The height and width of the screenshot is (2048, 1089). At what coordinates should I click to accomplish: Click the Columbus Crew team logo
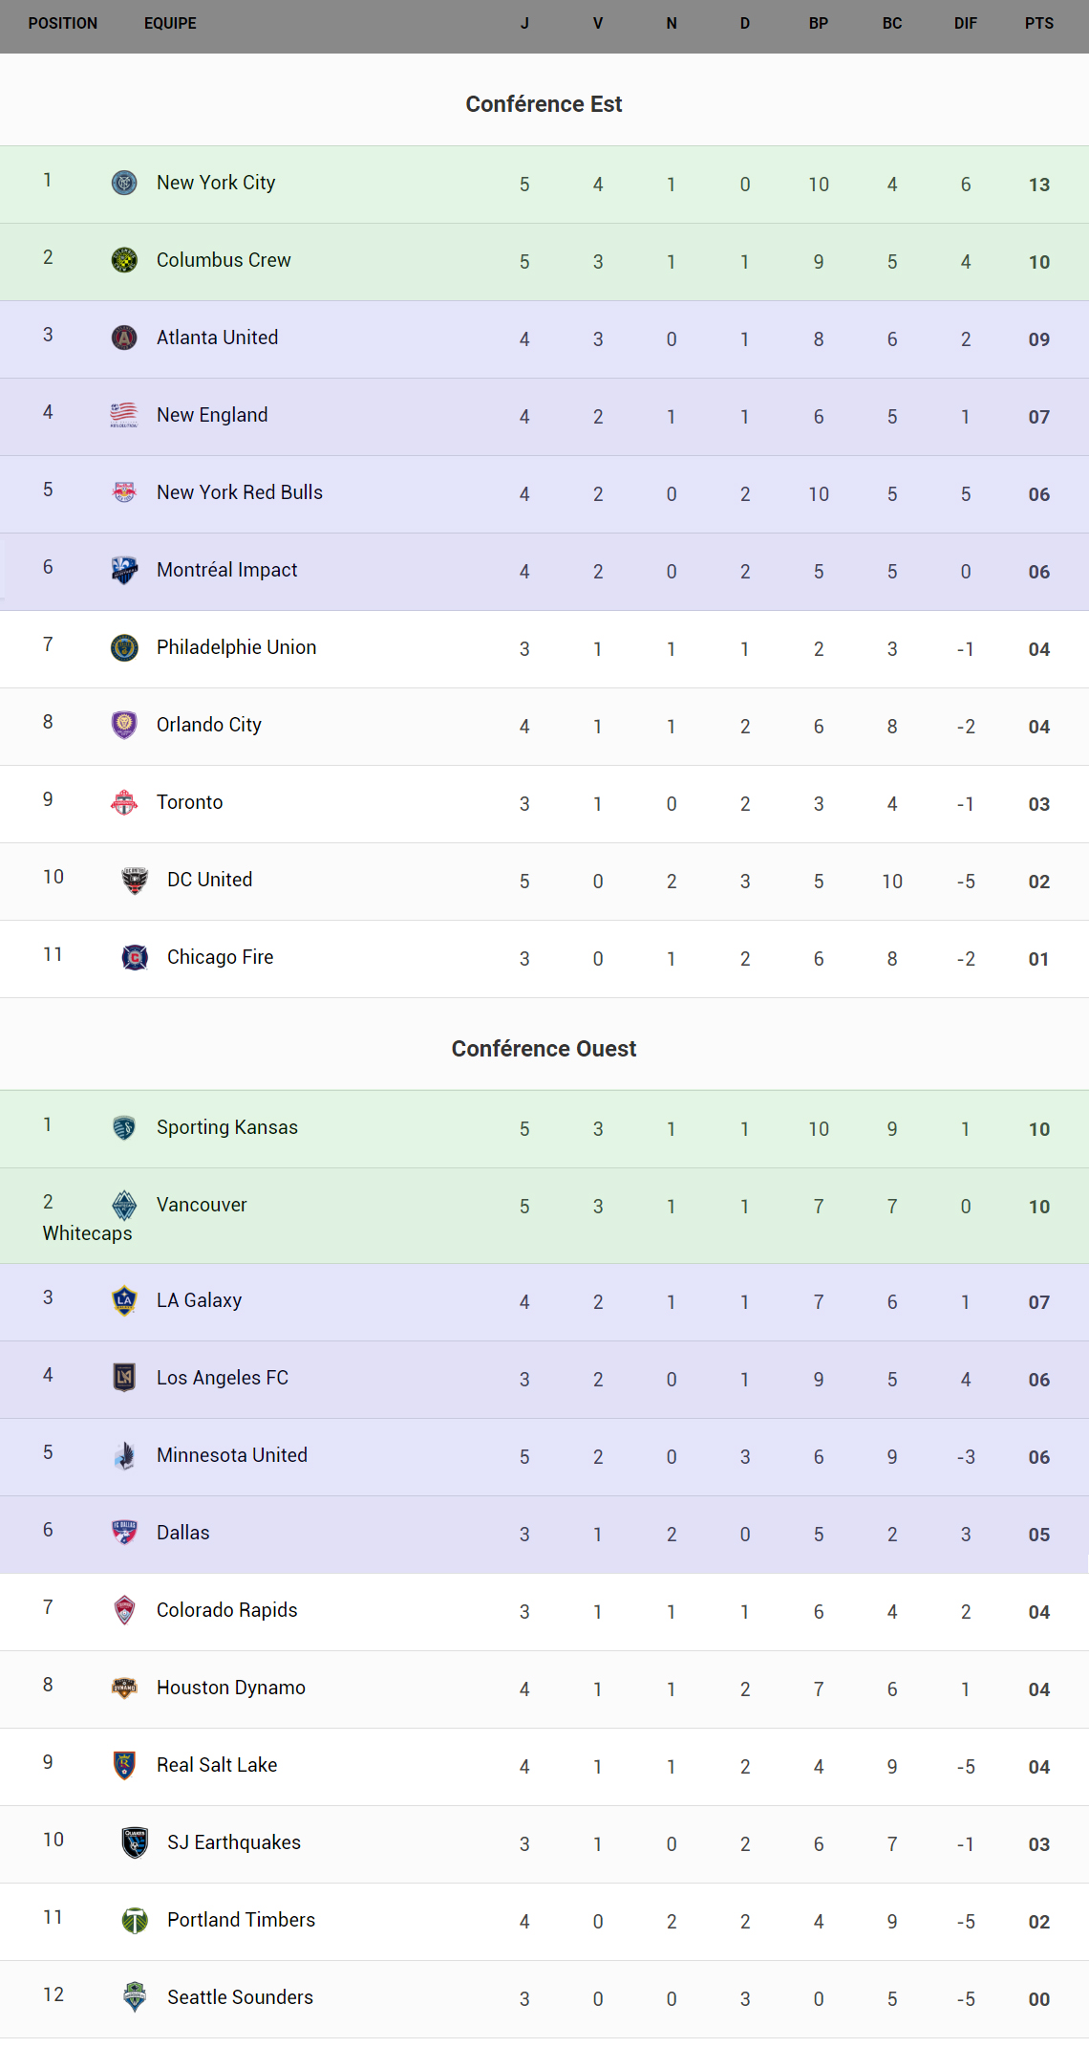(x=124, y=260)
